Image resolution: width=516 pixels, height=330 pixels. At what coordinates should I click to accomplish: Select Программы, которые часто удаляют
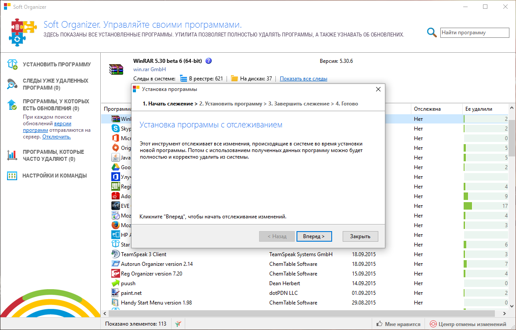tap(53, 156)
